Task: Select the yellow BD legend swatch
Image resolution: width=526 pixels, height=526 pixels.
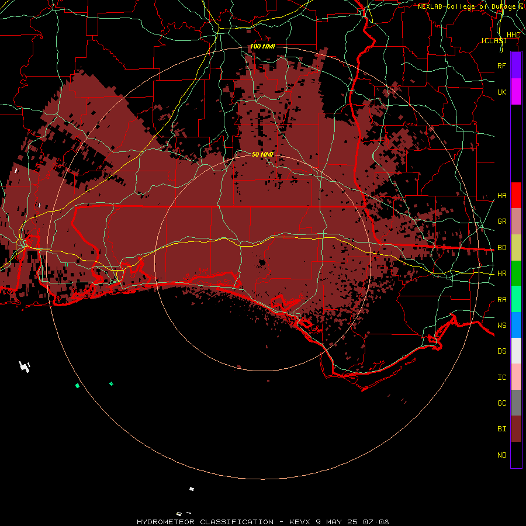Action: tap(516, 248)
